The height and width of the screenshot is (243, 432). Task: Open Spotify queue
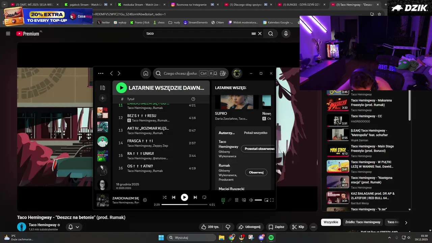point(237,200)
